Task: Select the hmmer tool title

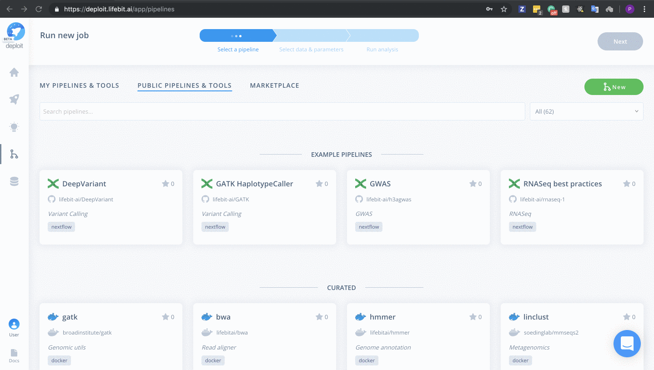Action: click(x=382, y=317)
